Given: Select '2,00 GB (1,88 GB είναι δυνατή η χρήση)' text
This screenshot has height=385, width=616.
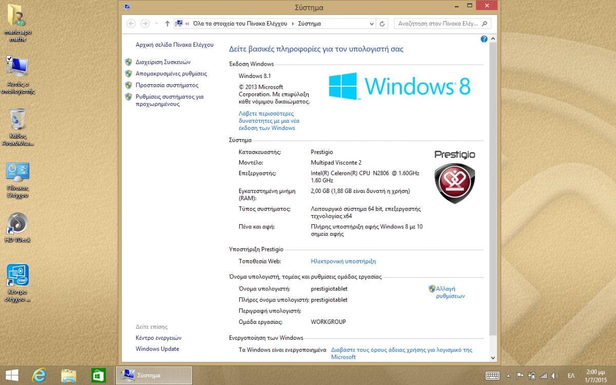Looking at the screenshot, I should (360, 191).
